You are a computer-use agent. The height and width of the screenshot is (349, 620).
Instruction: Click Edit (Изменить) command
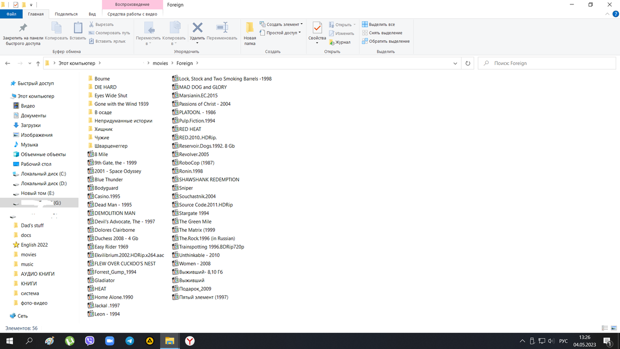[341, 33]
